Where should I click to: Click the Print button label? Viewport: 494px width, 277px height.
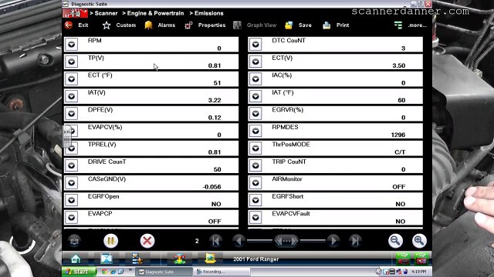[343, 25]
